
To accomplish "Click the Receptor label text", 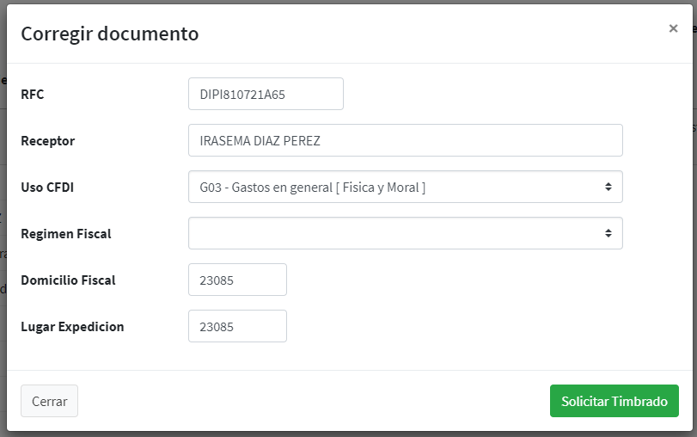I will [47, 141].
